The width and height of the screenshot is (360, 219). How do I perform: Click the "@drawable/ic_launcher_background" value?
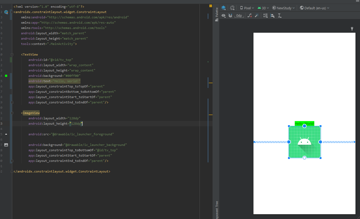tap(95, 145)
